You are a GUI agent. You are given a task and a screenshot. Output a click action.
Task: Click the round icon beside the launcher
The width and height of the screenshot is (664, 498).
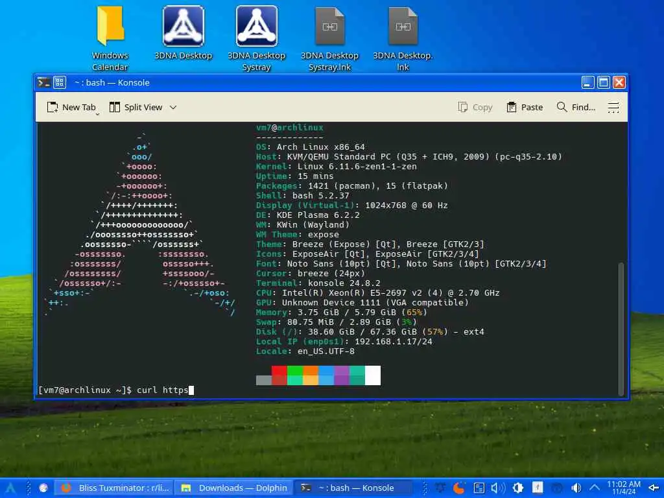43,488
